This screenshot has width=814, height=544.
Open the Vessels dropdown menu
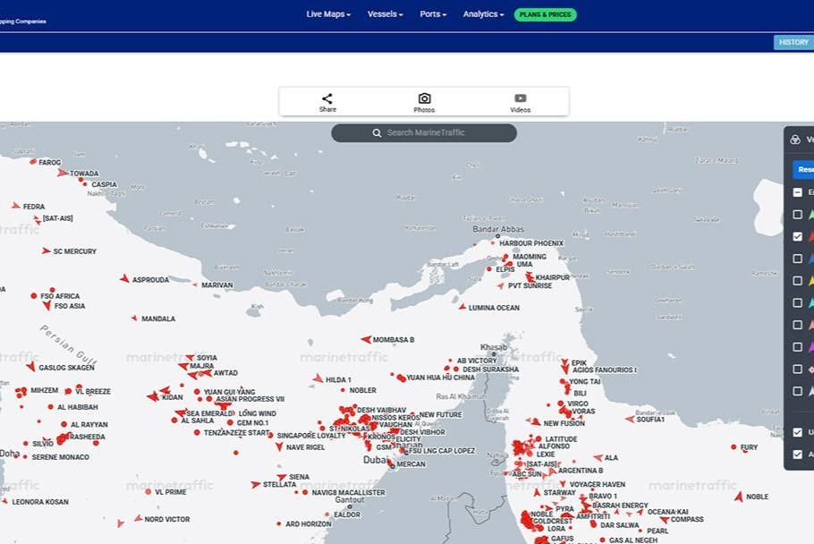pos(385,14)
